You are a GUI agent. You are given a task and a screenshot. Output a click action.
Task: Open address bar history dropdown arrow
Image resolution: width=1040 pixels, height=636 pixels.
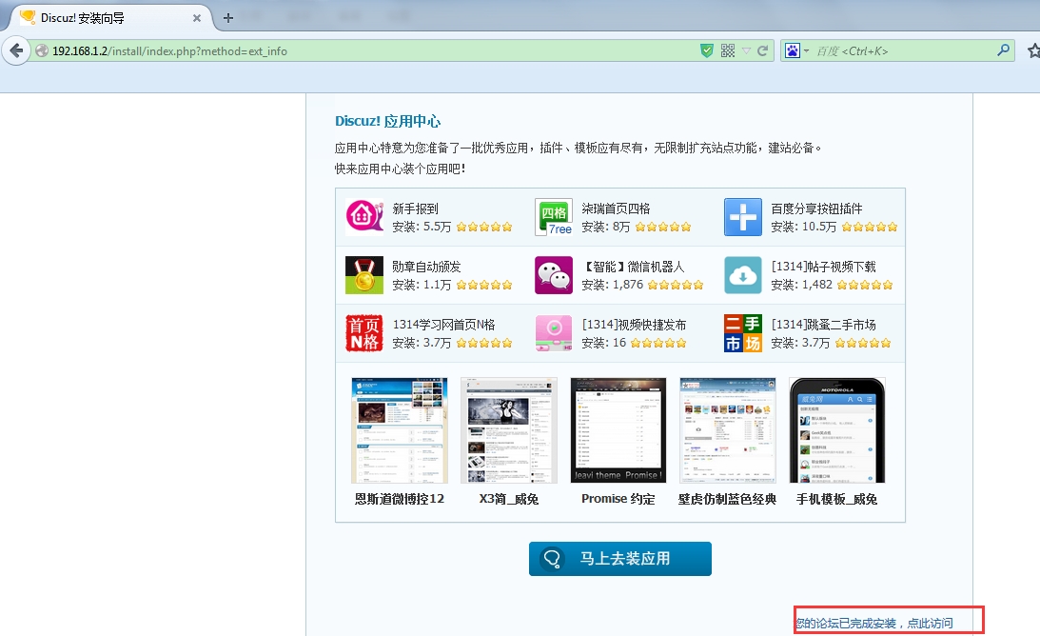pos(746,51)
